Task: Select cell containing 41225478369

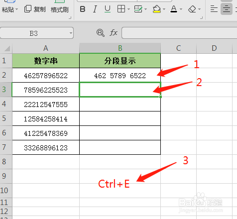Action: pyautogui.click(x=46, y=133)
